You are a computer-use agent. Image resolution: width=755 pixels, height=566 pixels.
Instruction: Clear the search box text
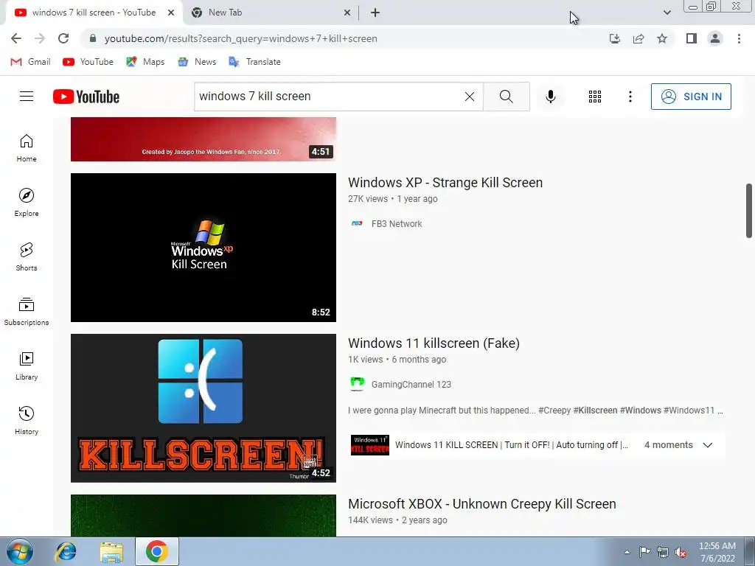pyautogui.click(x=470, y=97)
